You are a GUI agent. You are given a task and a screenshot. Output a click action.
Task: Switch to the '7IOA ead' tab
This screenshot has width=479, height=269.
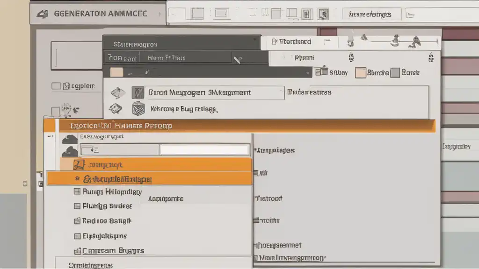[122, 58]
